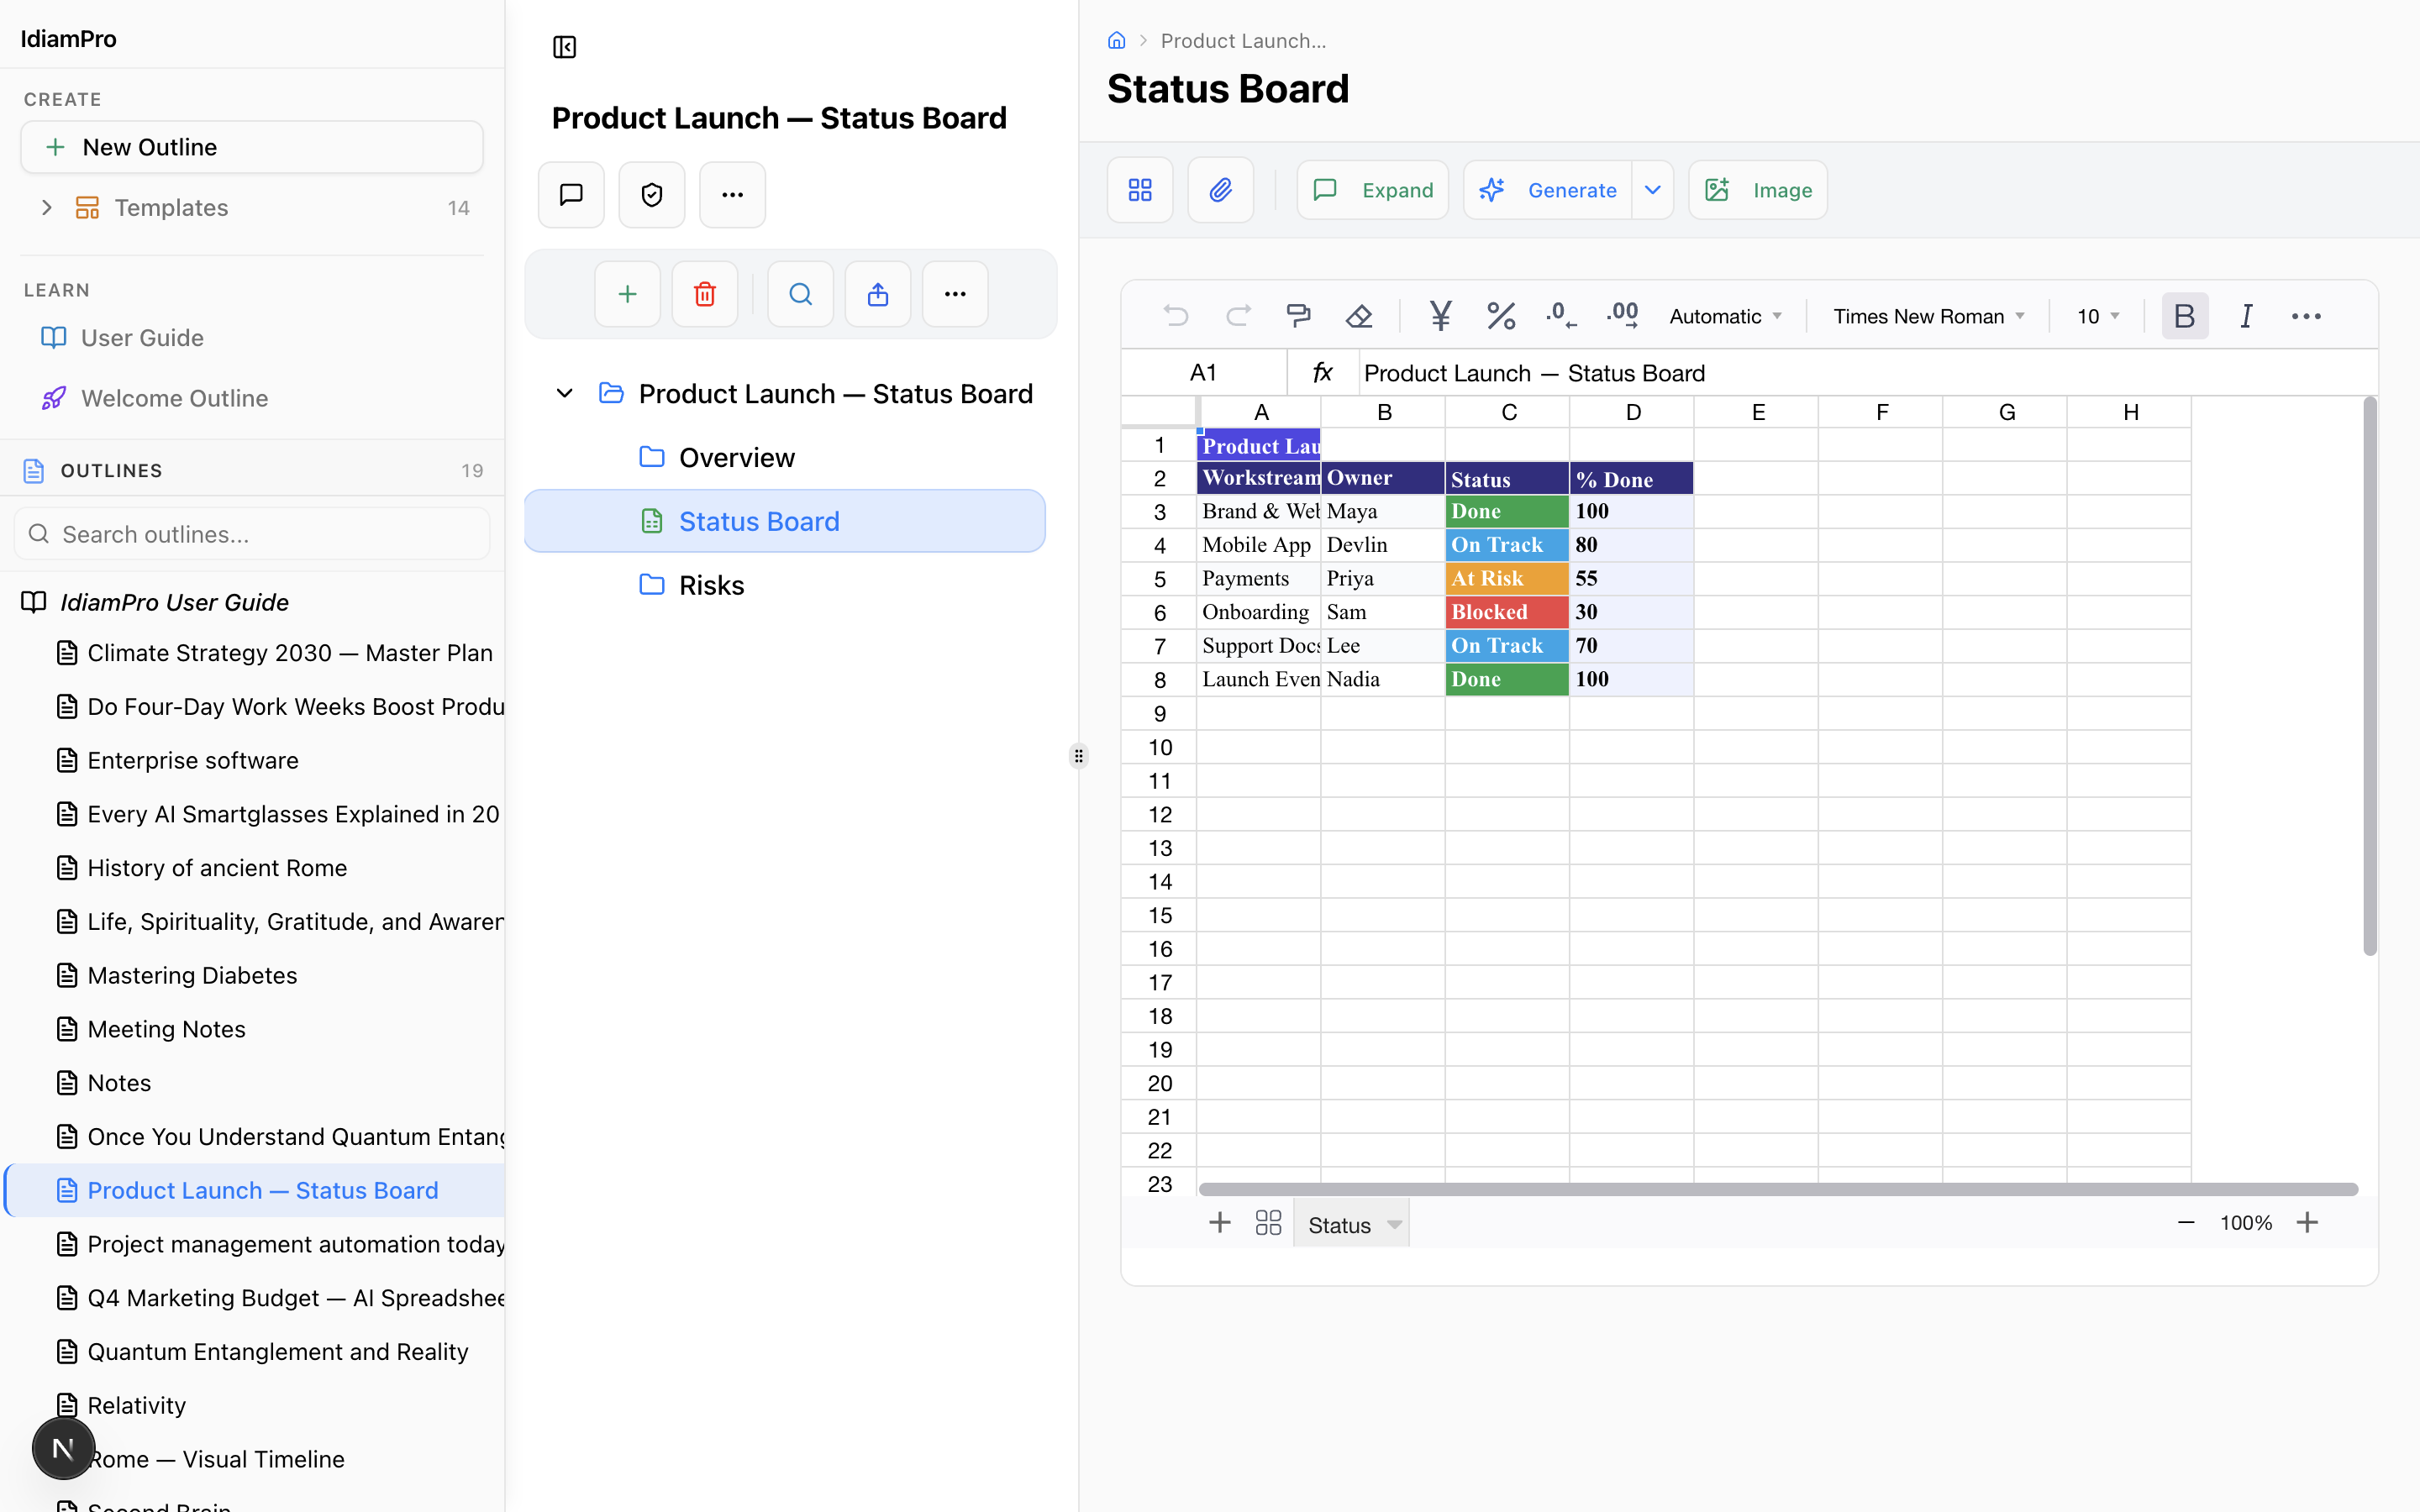The image size is (2420, 1512).
Task: Click the share/export icon
Action: click(x=878, y=294)
